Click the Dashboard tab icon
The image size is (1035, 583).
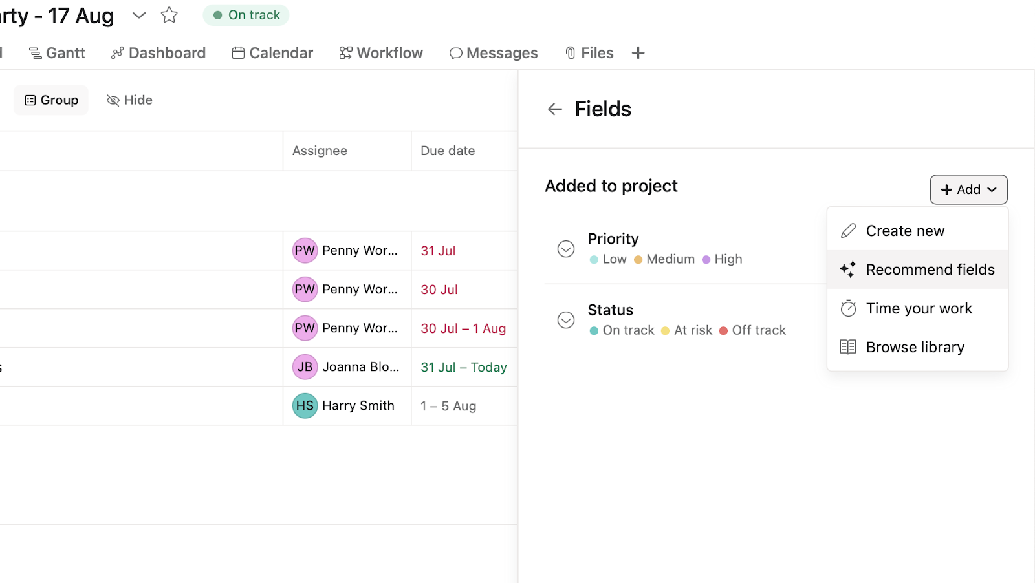point(117,53)
